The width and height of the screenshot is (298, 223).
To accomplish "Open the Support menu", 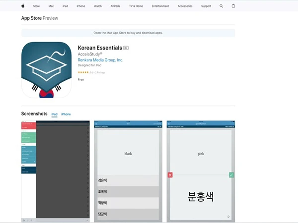I will click(x=206, y=6).
